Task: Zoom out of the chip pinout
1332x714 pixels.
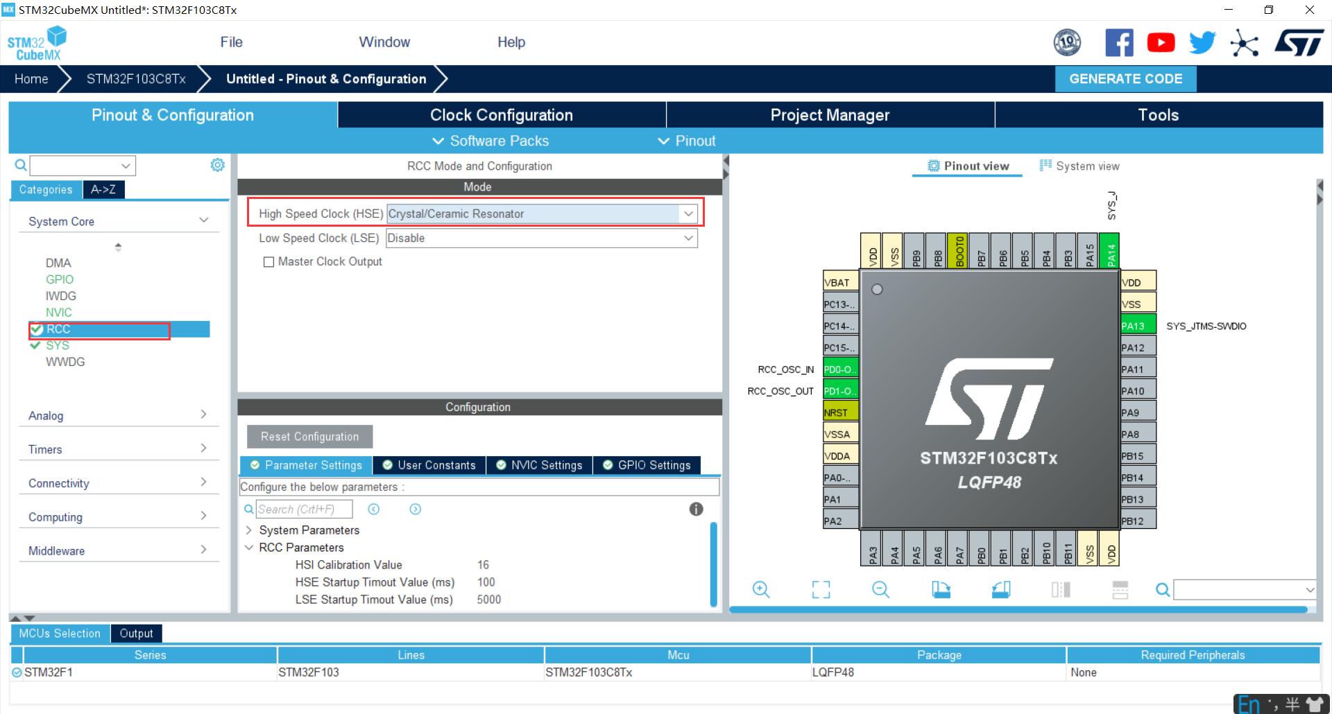Action: [881, 590]
